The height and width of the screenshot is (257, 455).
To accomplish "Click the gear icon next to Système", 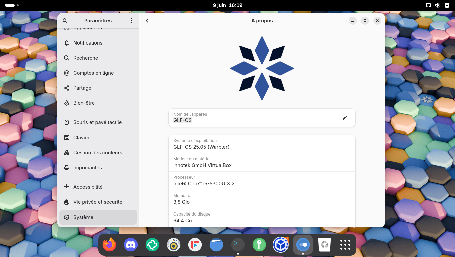I will 67,217.
